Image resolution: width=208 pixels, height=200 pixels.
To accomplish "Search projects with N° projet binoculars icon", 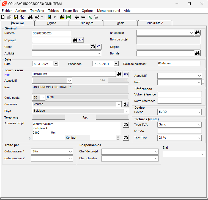I will (75, 40).
